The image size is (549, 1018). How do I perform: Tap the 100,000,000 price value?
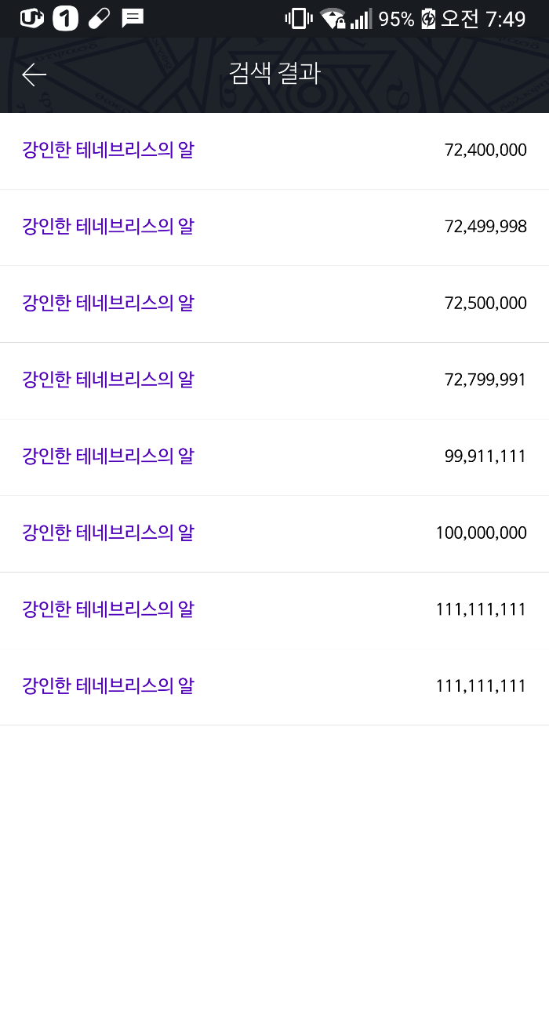click(481, 533)
